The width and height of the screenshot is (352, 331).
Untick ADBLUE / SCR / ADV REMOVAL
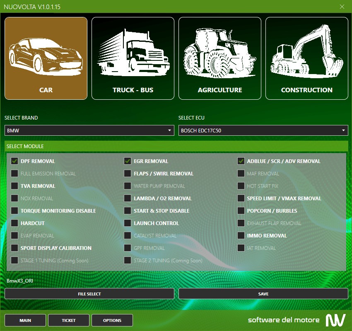(241, 161)
